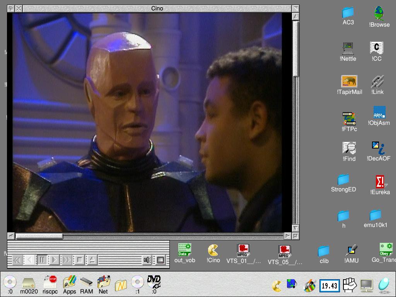Skip to the previous chapter button
396x297 pixels.
[17, 259]
